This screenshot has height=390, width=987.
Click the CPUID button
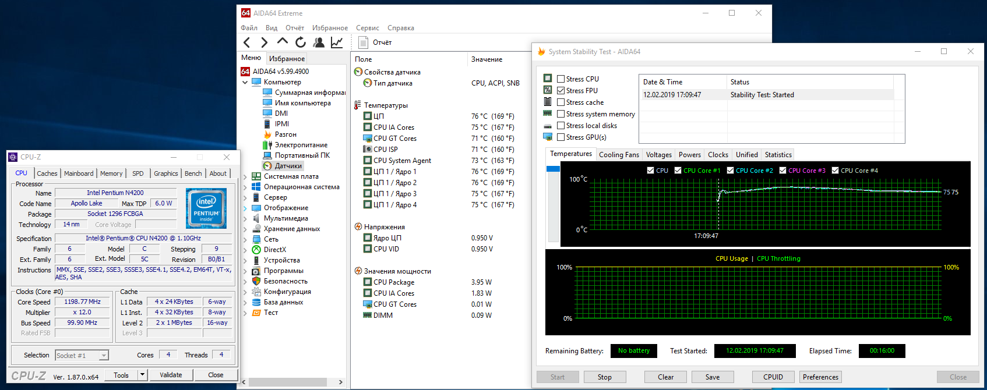coord(773,377)
